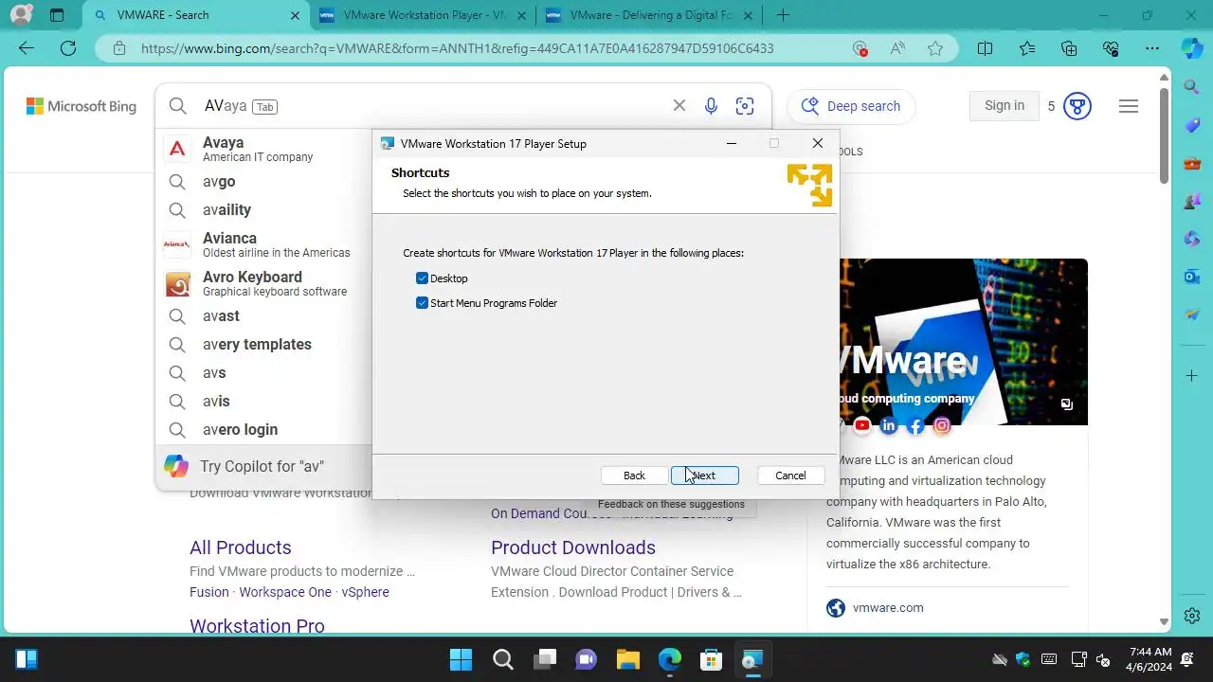Open File Explorer from taskbar
The height and width of the screenshot is (682, 1213).
(x=628, y=659)
